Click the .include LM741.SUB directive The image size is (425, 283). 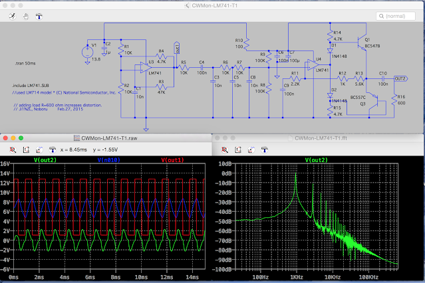coord(31,86)
